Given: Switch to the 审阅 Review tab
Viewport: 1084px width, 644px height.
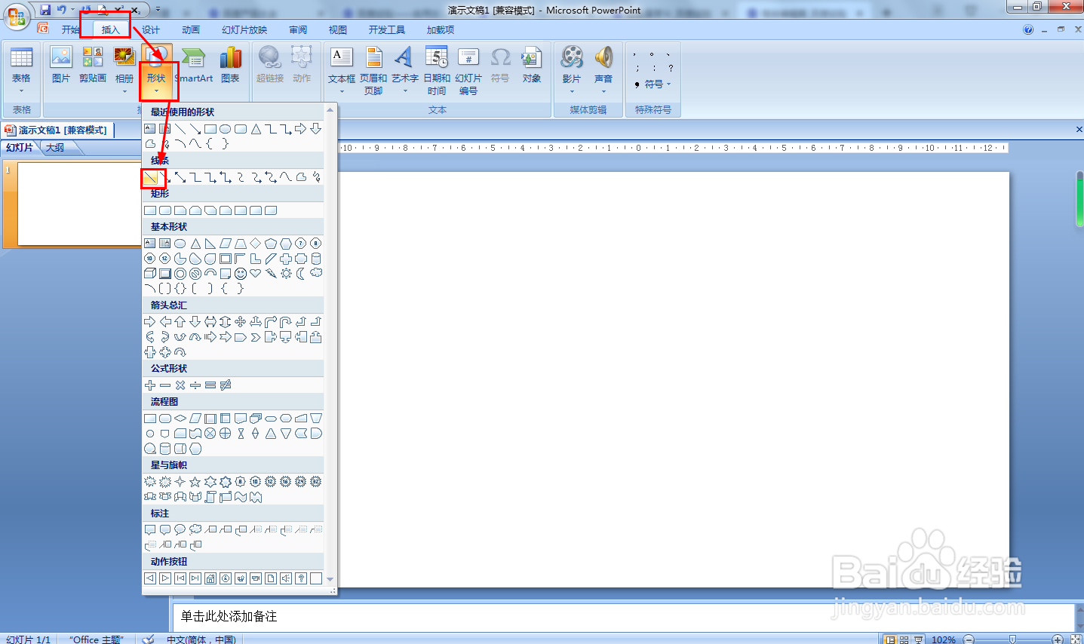Looking at the screenshot, I should point(298,30).
